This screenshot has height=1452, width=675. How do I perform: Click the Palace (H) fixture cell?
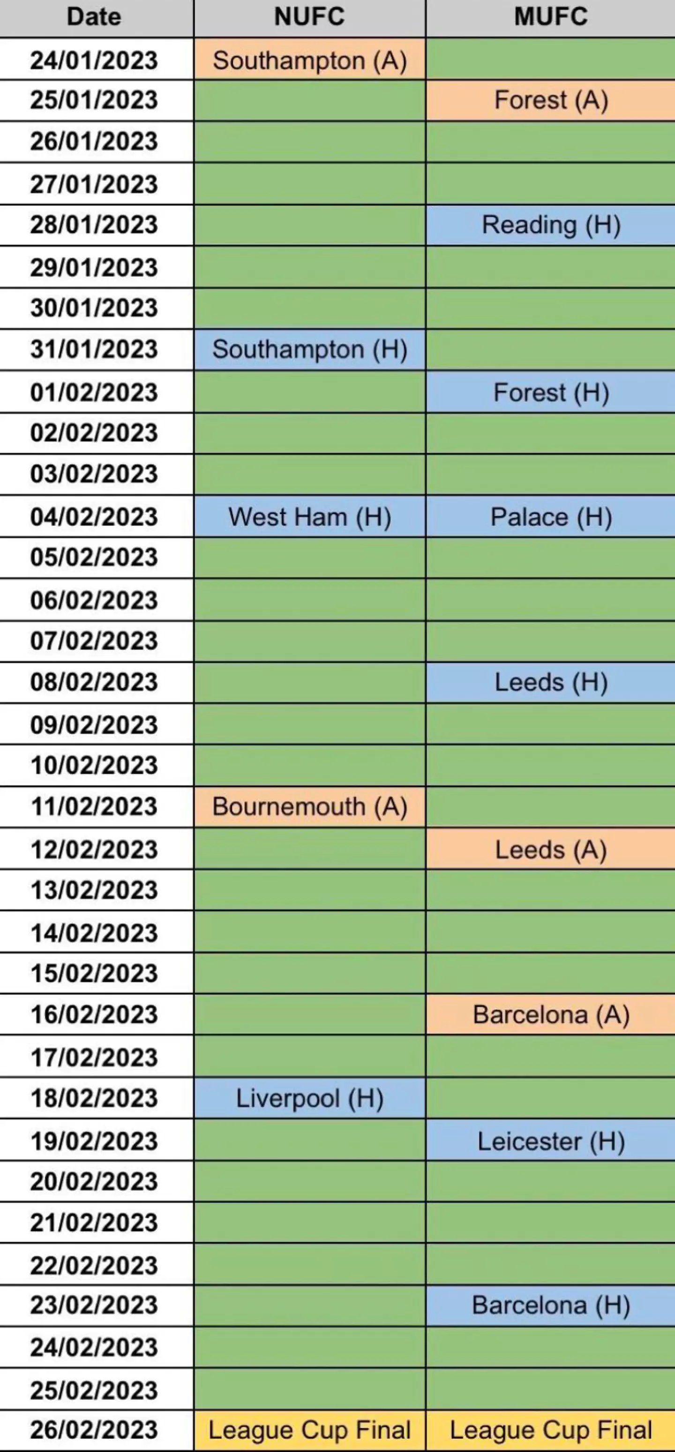click(551, 517)
